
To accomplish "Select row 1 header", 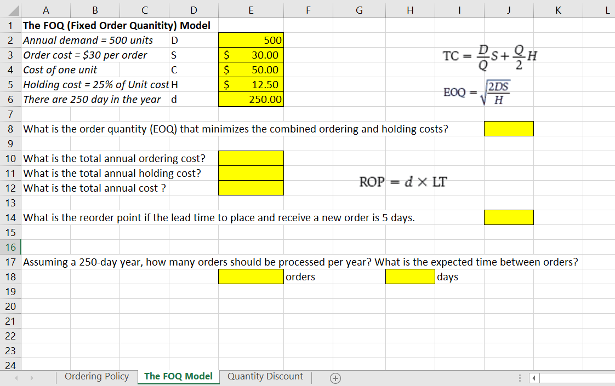I will click(x=10, y=26).
